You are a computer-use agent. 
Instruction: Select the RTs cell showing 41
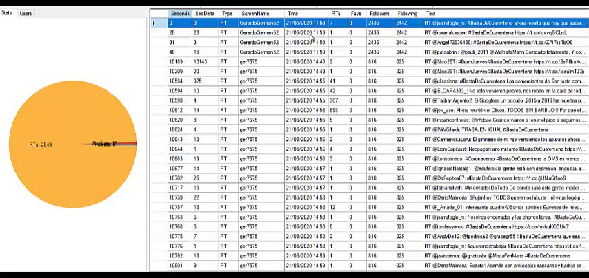pyautogui.click(x=338, y=81)
